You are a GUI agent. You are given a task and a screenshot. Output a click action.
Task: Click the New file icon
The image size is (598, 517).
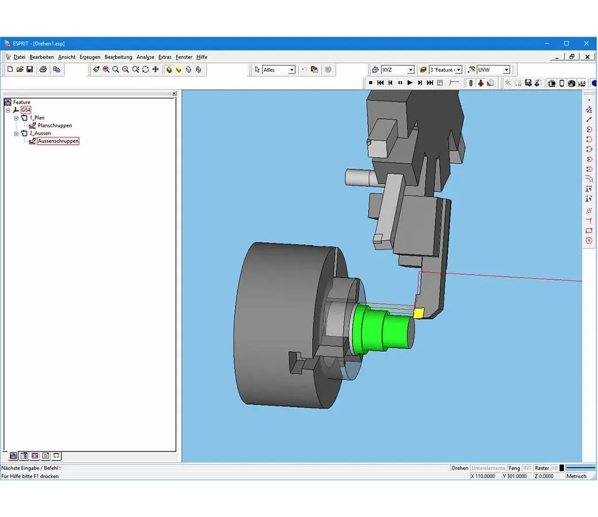(x=10, y=70)
